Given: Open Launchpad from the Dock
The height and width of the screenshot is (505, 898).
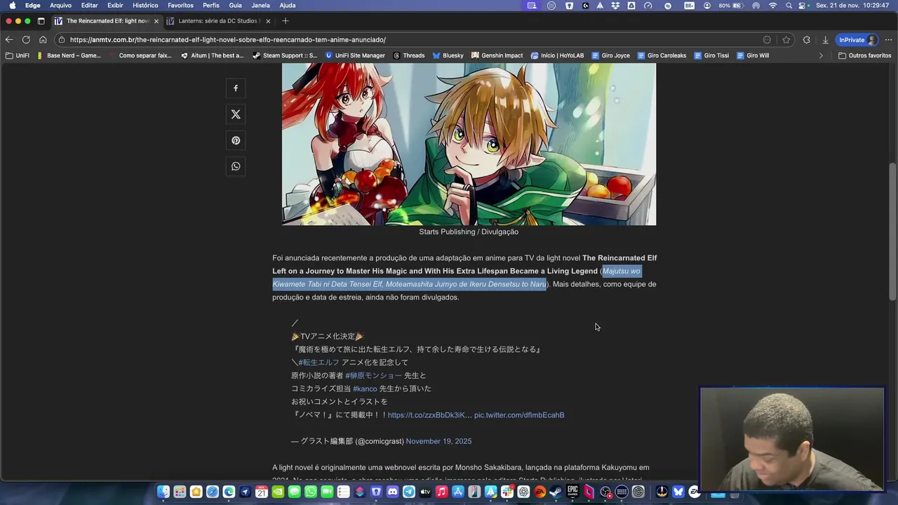Looking at the screenshot, I should 180,492.
